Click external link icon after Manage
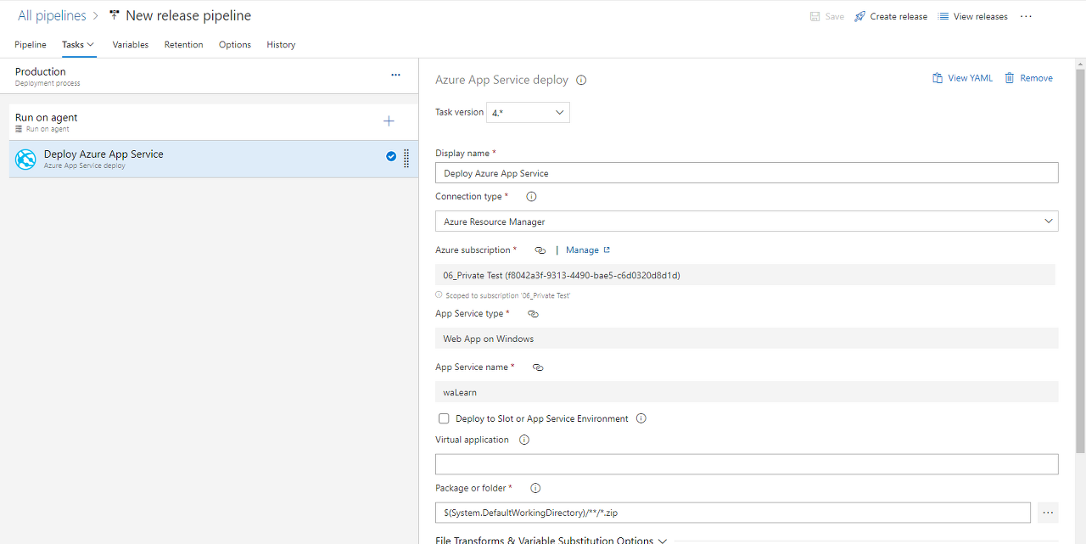Image resolution: width=1086 pixels, height=544 pixels. pyautogui.click(x=607, y=250)
